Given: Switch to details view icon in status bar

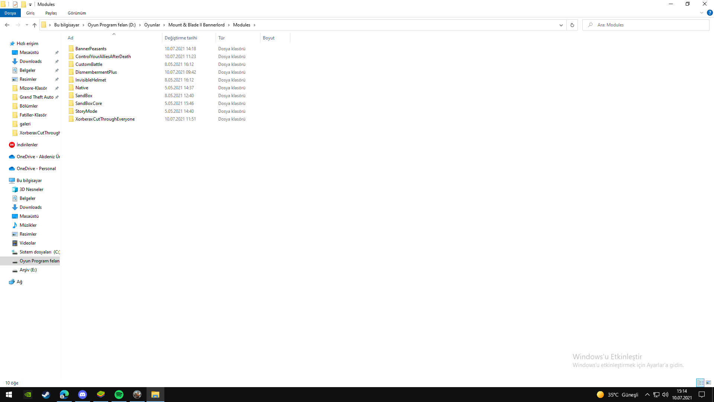Looking at the screenshot, I should (700, 383).
